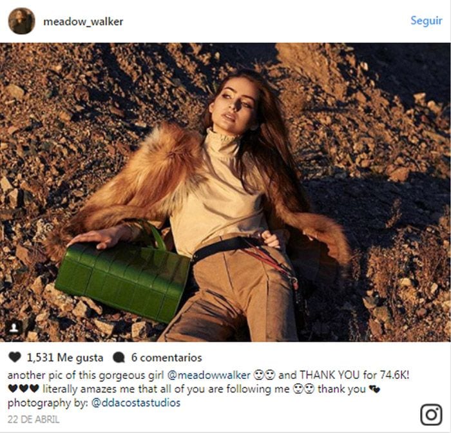Image resolution: width=451 pixels, height=433 pixels.
Task: Click the "THANK YOU for 74.6K!" caption text
Action: pyautogui.click(x=354, y=375)
